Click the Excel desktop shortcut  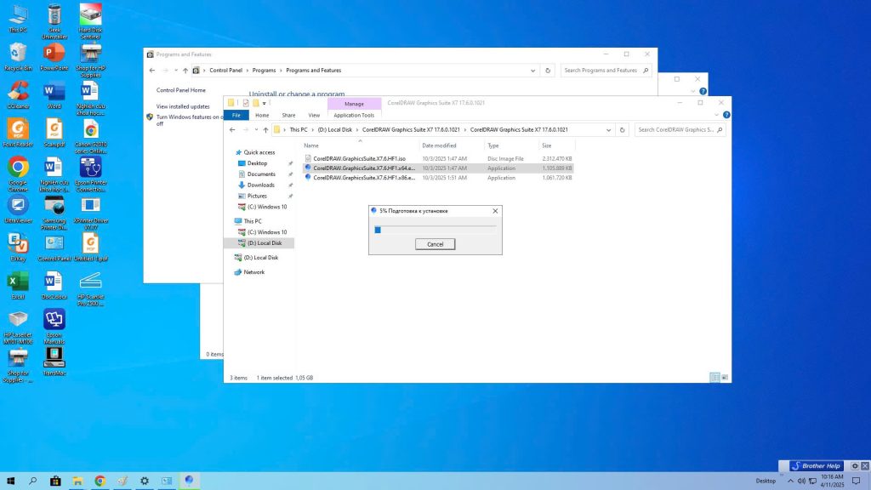(x=18, y=282)
